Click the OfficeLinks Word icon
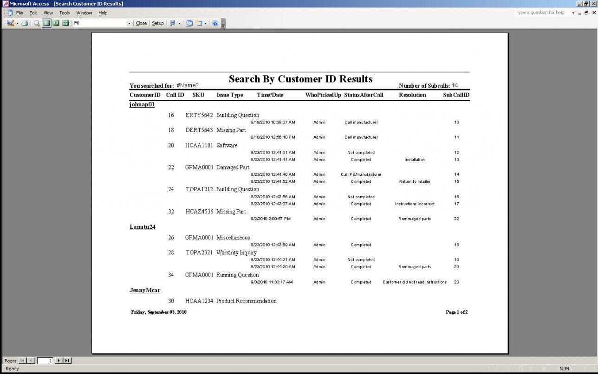Image resolution: width=598 pixels, height=374 pixels. click(x=172, y=23)
